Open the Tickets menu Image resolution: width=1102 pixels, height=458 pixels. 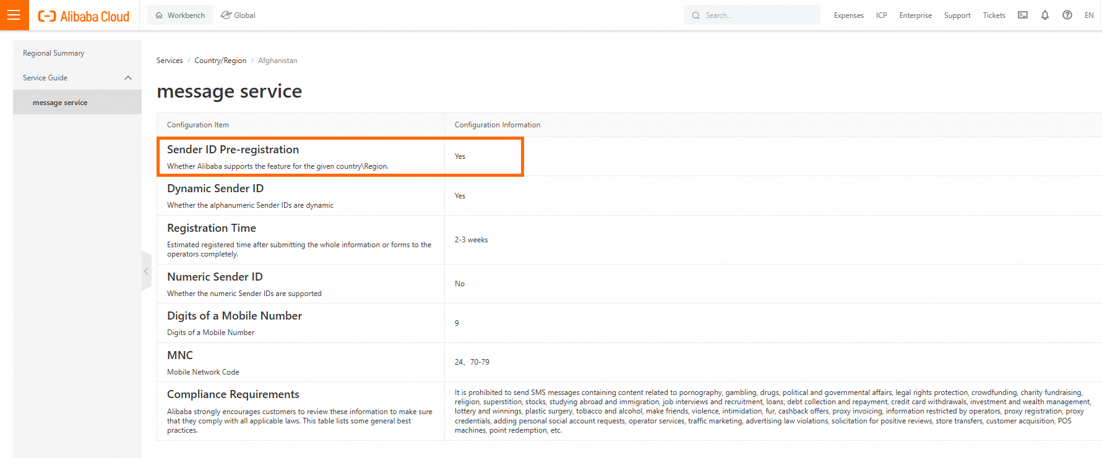click(994, 15)
